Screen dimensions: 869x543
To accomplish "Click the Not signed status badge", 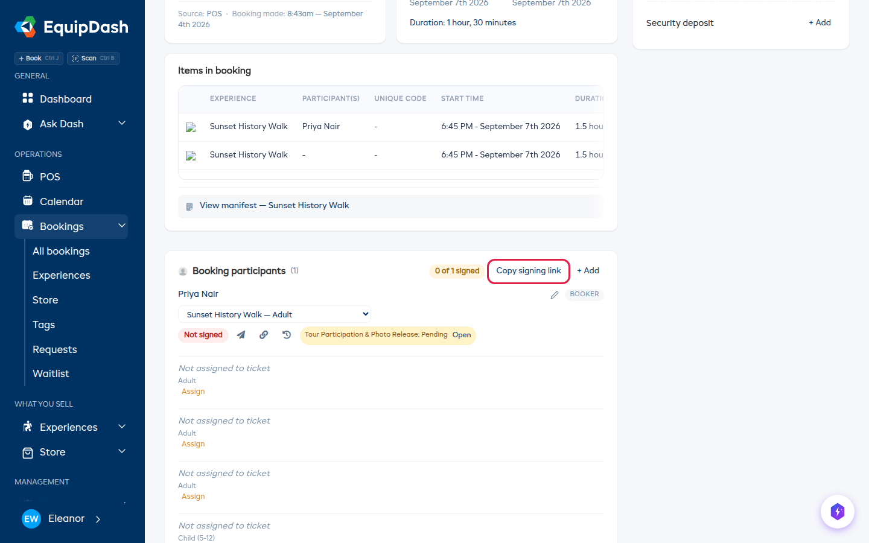I will (203, 335).
